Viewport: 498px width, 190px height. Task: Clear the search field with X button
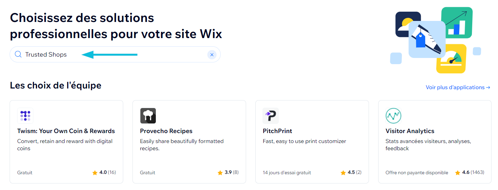212,55
